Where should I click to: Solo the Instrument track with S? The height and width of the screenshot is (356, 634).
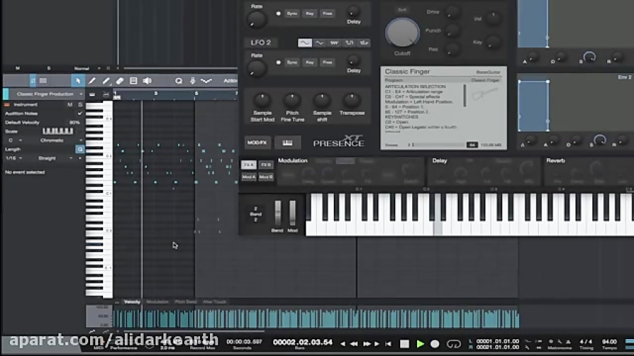(x=80, y=105)
